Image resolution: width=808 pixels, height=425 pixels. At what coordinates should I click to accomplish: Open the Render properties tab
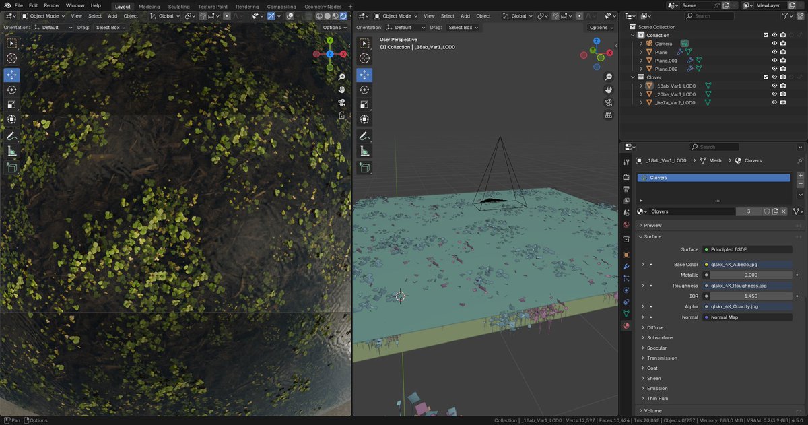[626, 176]
